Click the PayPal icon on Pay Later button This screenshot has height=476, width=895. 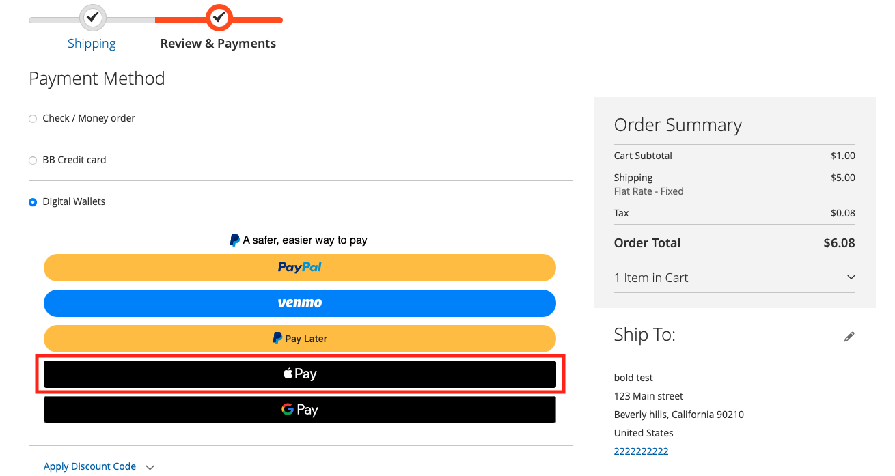[x=277, y=338]
